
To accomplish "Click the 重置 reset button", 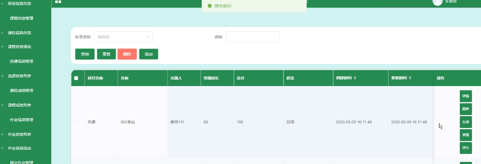I will pos(106,54).
